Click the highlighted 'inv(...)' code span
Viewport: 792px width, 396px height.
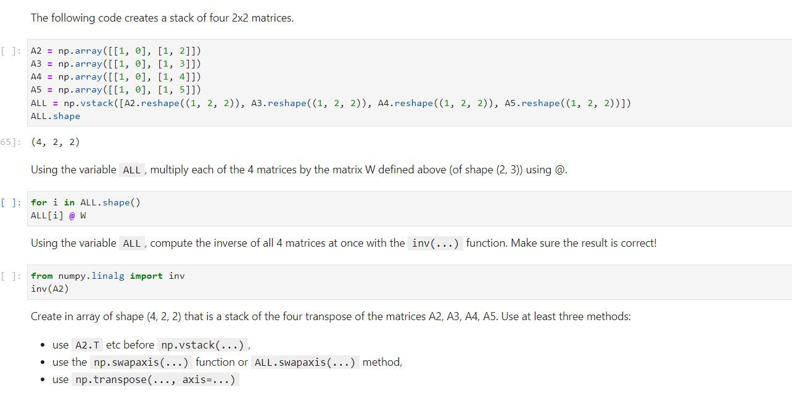coord(434,243)
